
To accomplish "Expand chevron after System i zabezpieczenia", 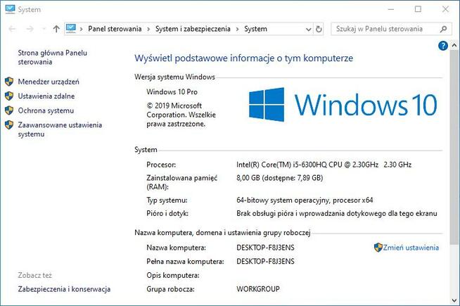I will coord(237,29).
